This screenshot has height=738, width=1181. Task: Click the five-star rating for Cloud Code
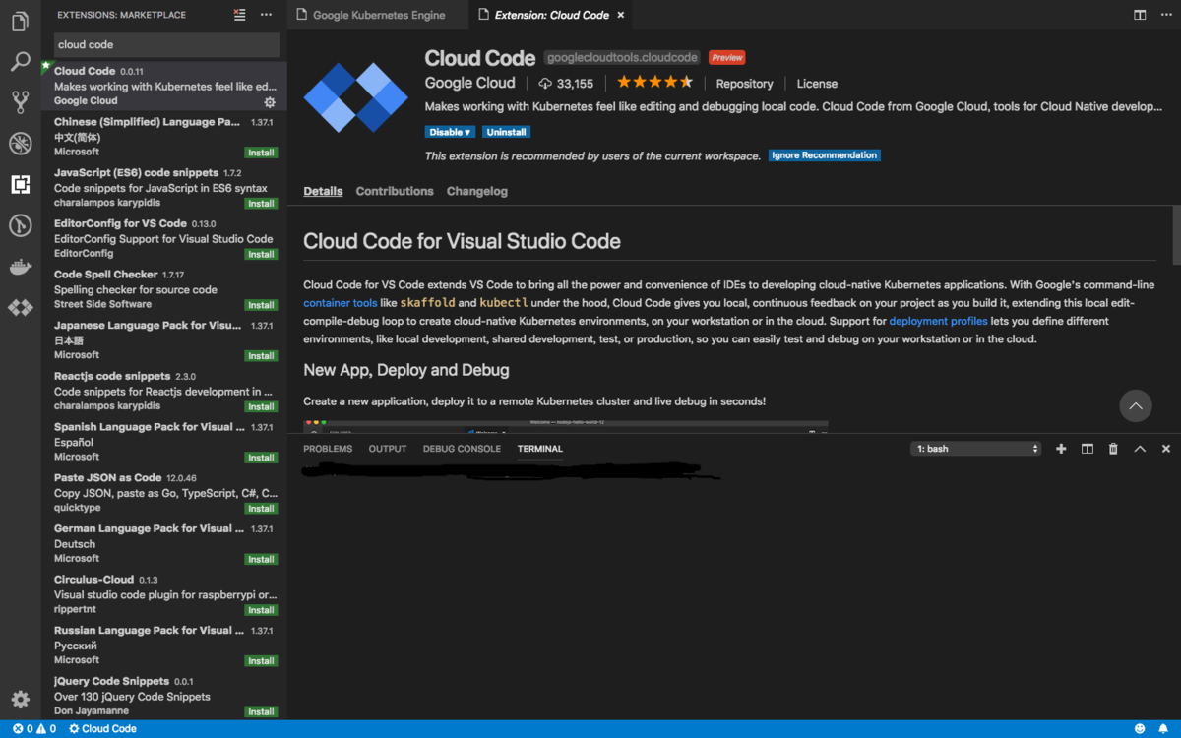point(653,82)
